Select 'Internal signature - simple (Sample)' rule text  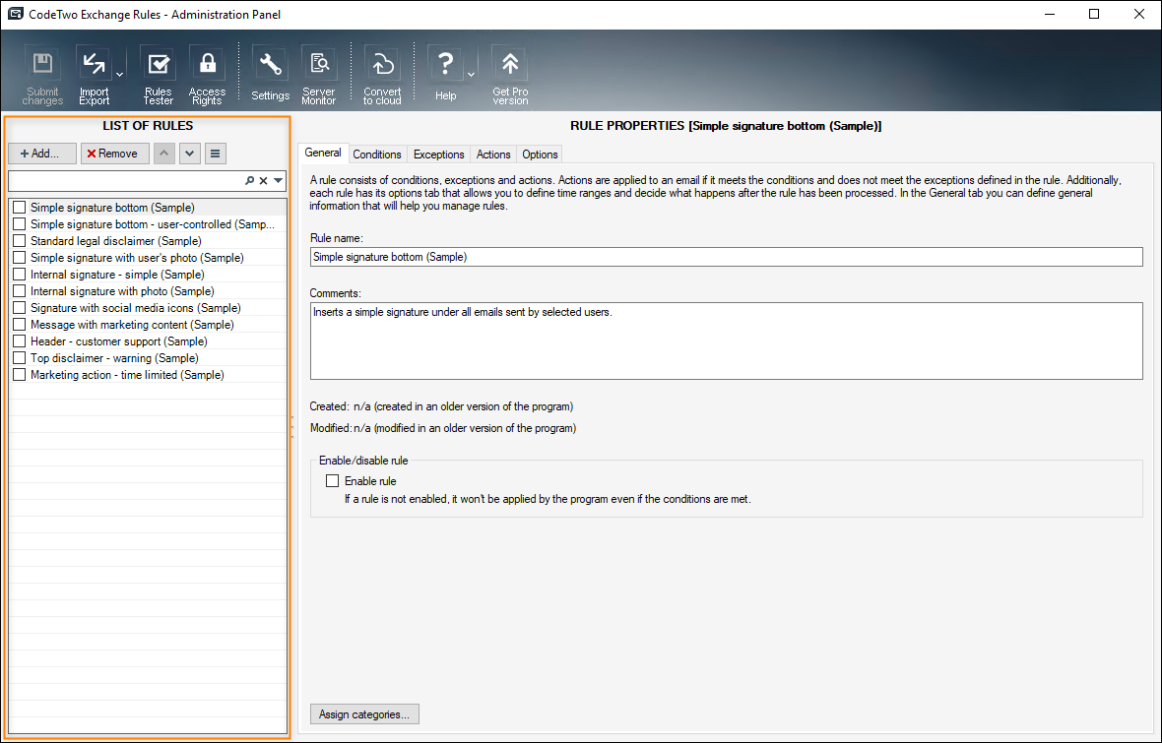click(117, 275)
